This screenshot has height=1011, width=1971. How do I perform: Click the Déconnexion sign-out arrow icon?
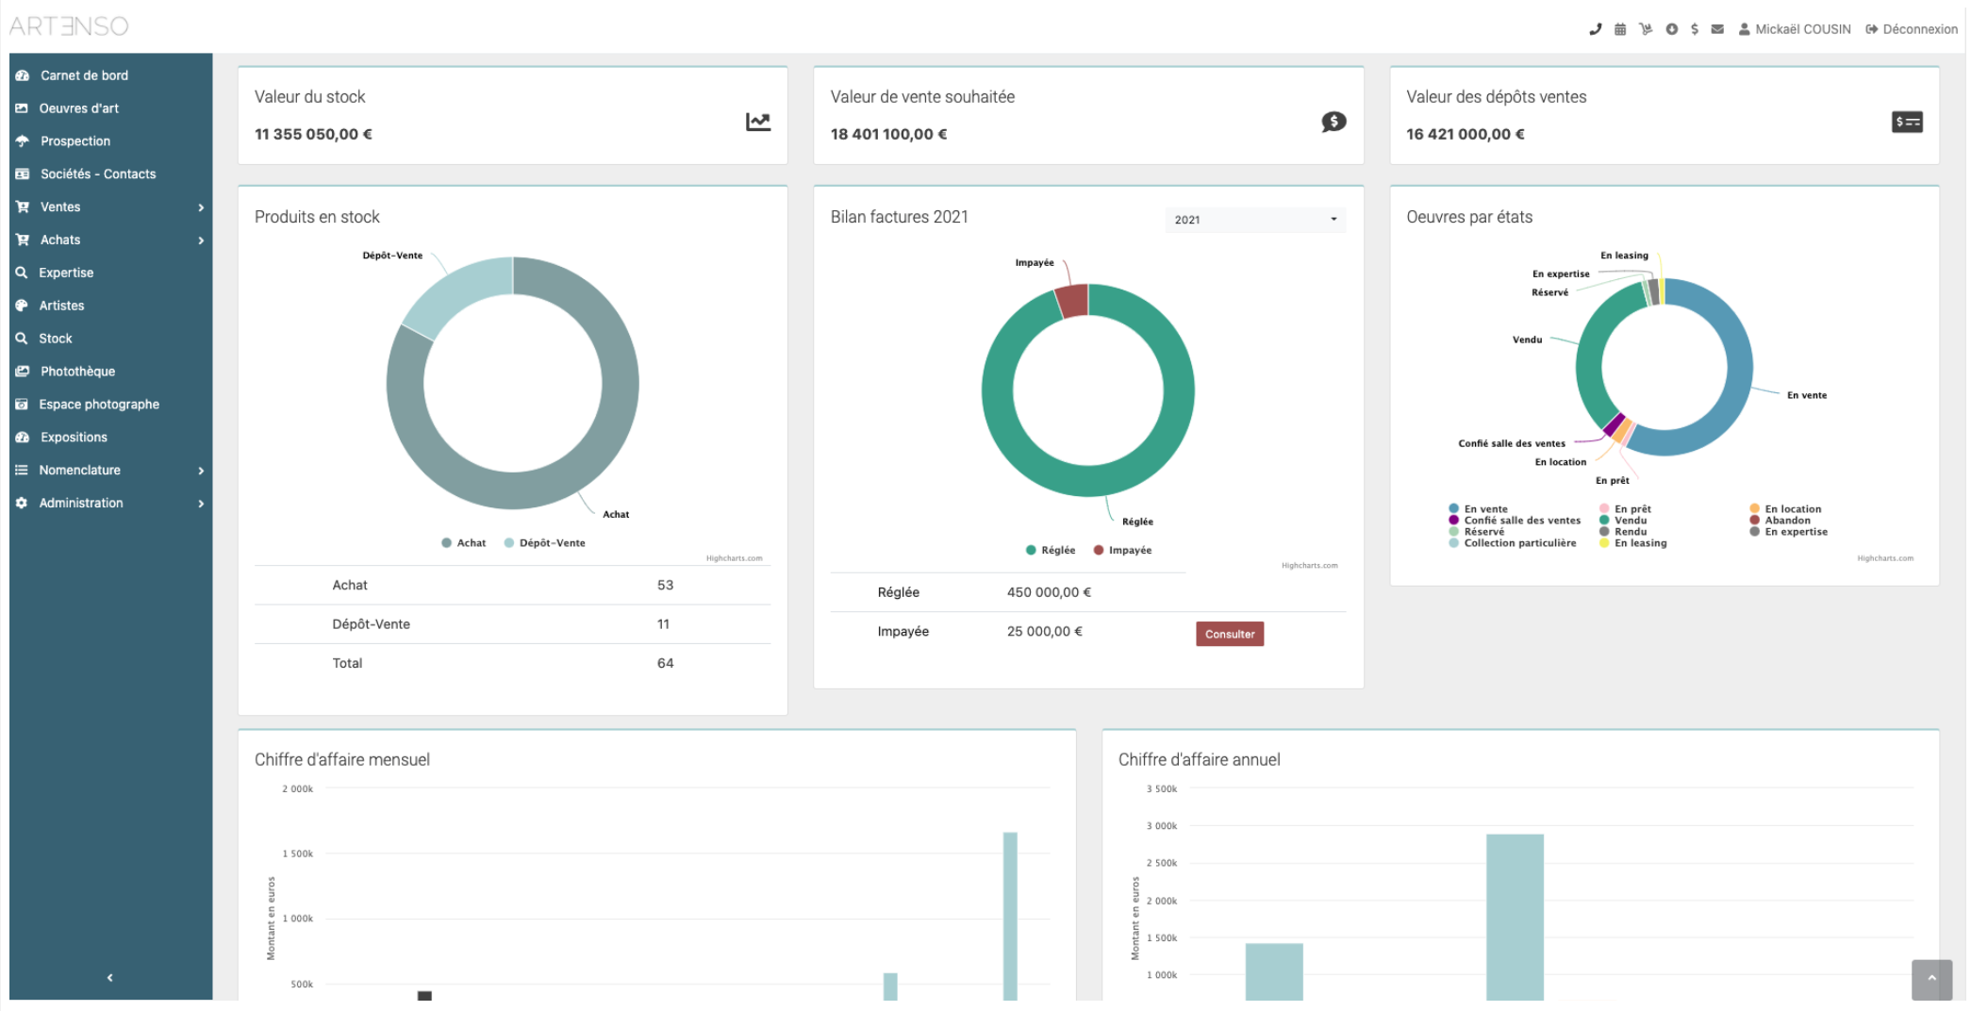click(1871, 29)
